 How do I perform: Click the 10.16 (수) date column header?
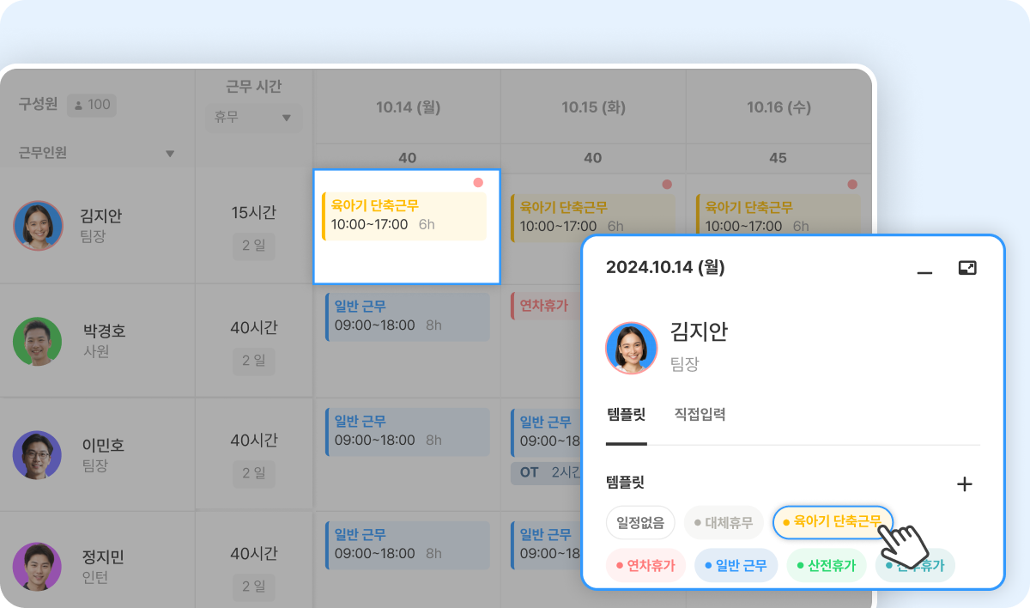[778, 107]
